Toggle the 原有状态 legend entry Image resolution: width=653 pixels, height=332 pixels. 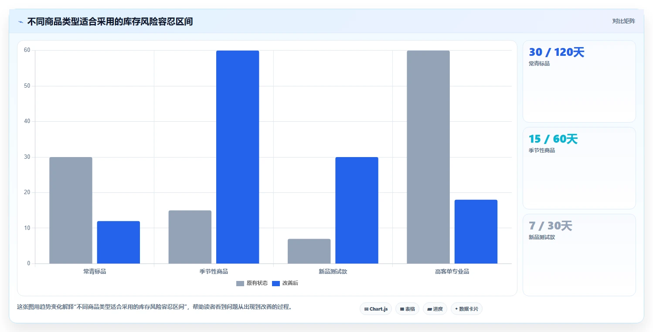tap(252, 283)
